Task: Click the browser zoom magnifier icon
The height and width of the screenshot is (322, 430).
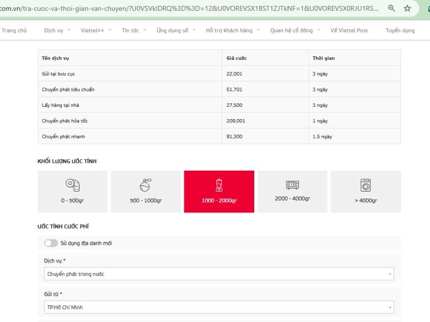Action: (391, 8)
